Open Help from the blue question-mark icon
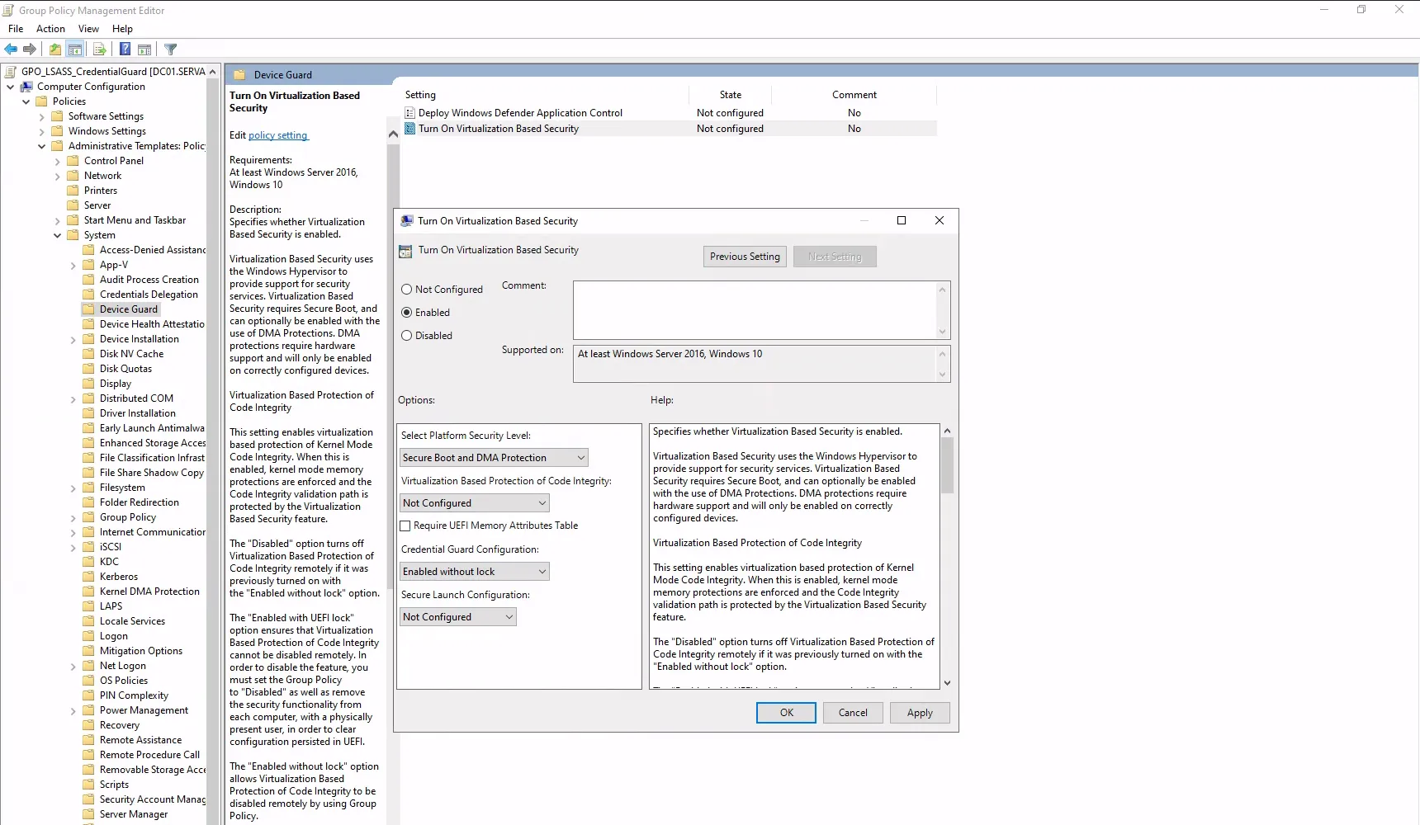Viewport: 1420px width, 825px height. [x=125, y=49]
